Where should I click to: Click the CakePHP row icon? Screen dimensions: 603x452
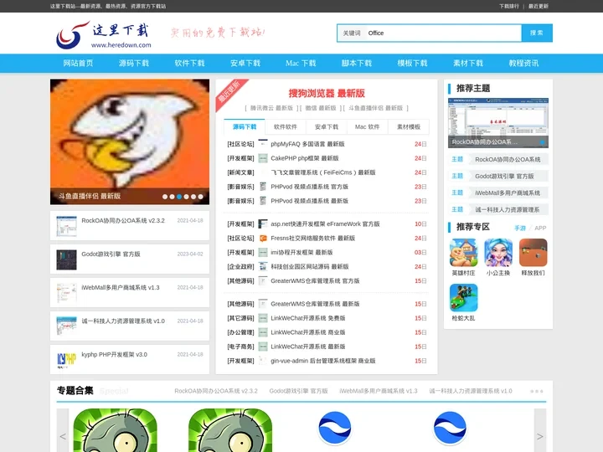(x=263, y=158)
